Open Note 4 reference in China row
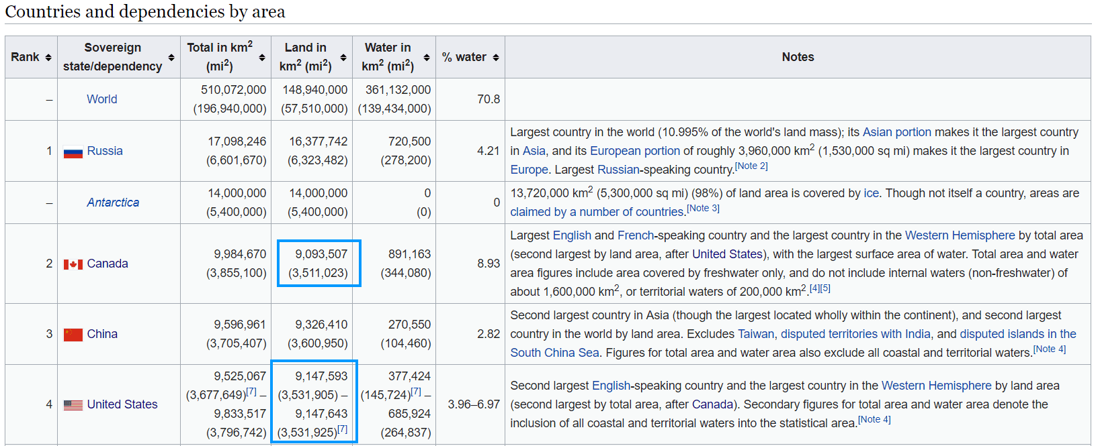The height and width of the screenshot is (446, 1100). [1050, 349]
